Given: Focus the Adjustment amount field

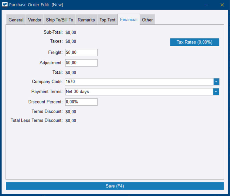Looking at the screenshot, I should 81,63.
